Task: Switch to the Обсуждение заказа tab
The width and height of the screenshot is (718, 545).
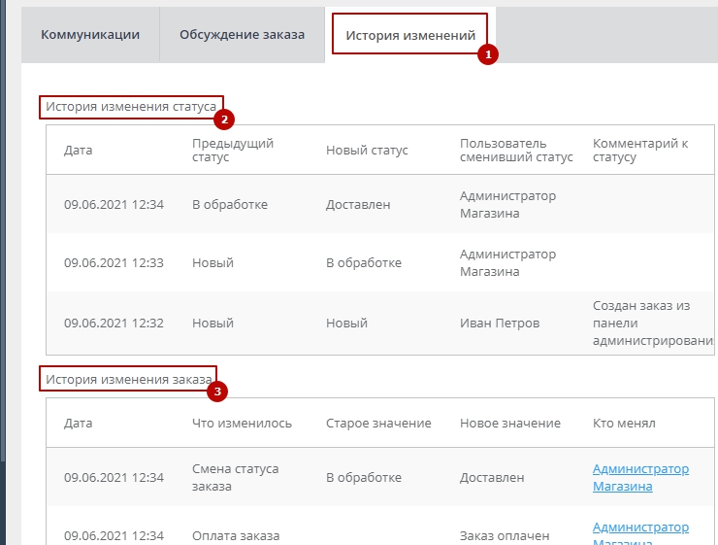Action: 242,35
